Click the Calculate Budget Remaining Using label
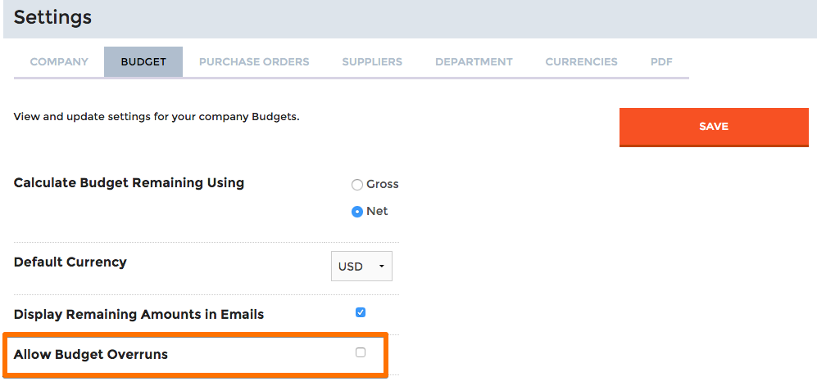817x381 pixels. 129,183
